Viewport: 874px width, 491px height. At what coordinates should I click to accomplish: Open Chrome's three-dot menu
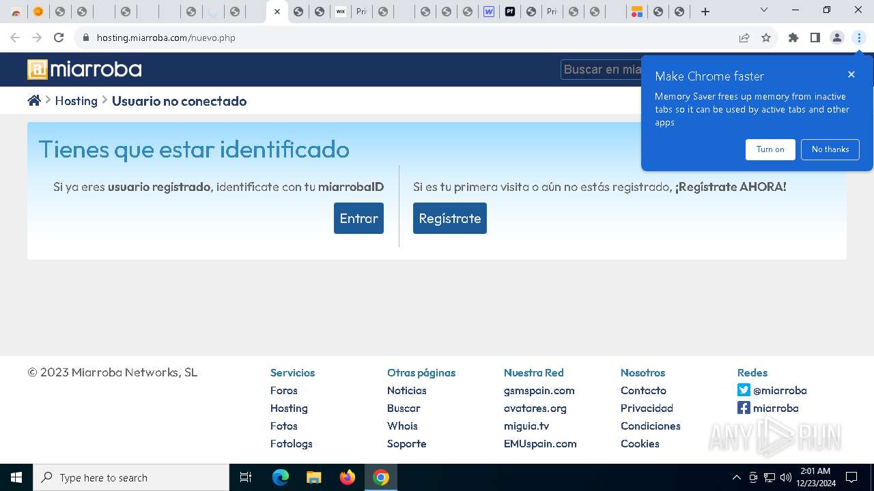(859, 38)
